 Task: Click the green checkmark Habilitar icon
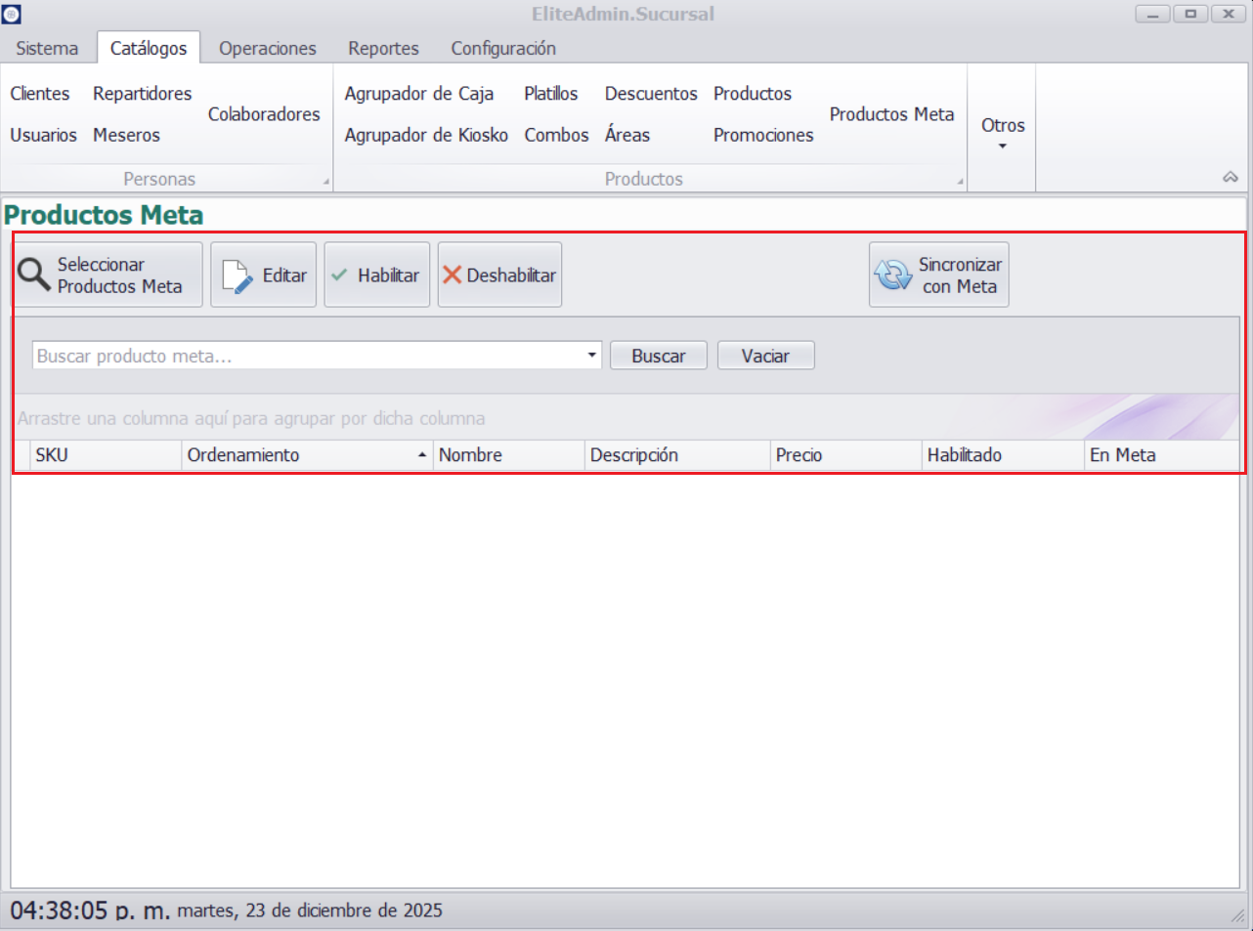coord(340,275)
